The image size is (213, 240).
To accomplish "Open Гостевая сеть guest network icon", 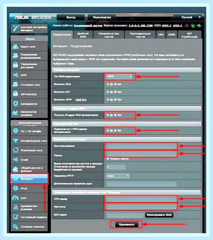I will (x=15, y=84).
